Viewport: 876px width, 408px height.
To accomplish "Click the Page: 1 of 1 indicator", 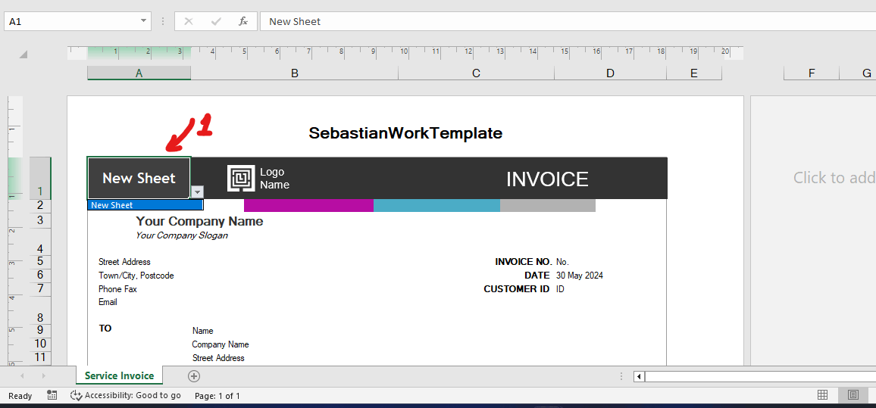I will (217, 396).
